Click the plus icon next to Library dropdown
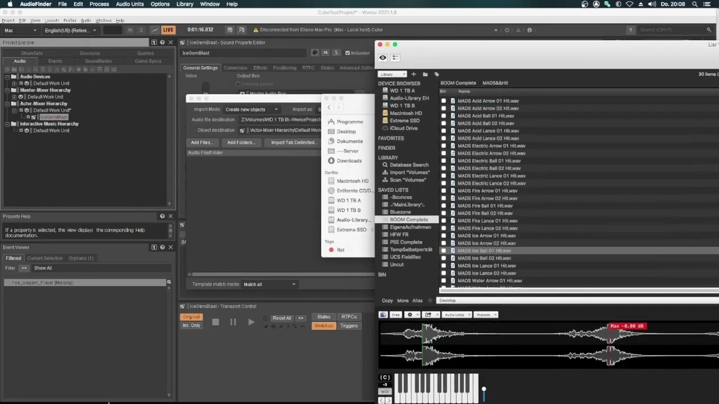Viewport: 719px width, 404px height. point(413,74)
